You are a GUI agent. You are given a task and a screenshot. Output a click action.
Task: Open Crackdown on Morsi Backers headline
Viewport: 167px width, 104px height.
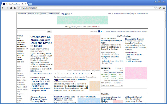(x=41, y=41)
